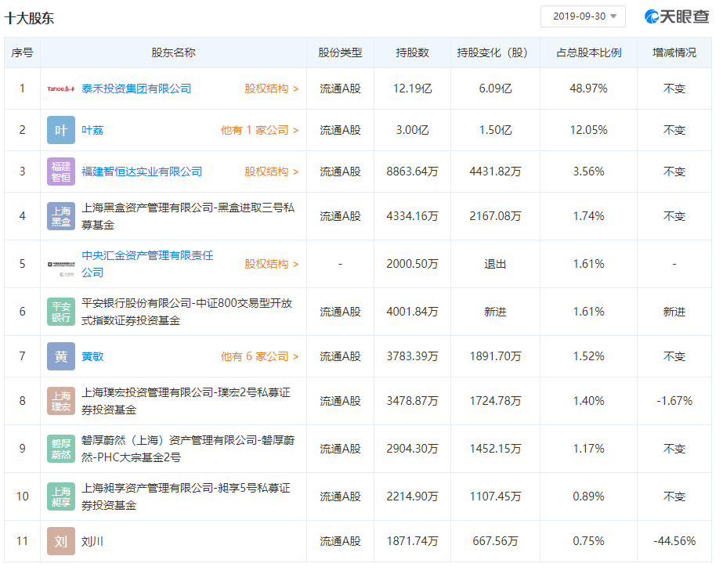Expand 股权结构 for 泰禾投资集团有限公司
The image size is (723, 574).
(271, 89)
